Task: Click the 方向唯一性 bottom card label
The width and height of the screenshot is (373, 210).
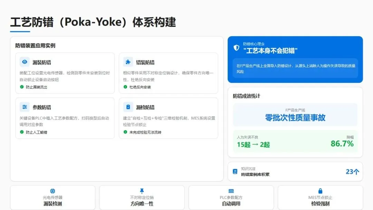Action: point(142,203)
